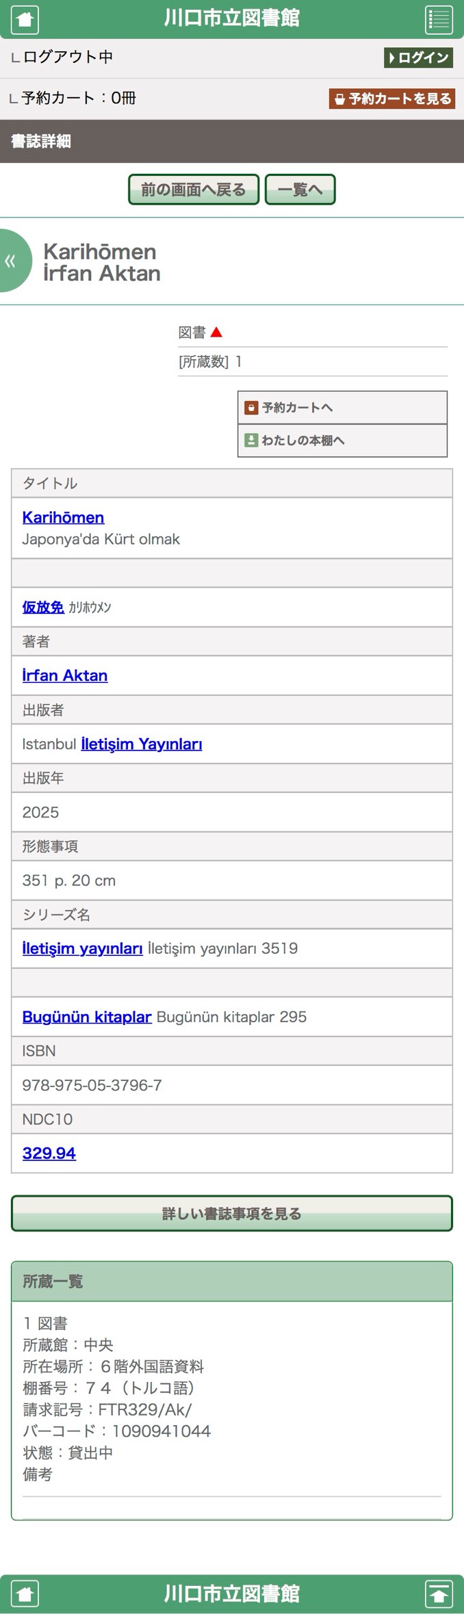Tap the home icon in top header
The height and width of the screenshot is (1614, 464).
[25, 18]
